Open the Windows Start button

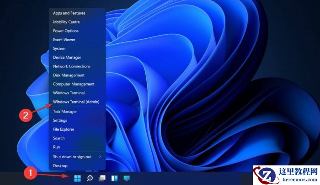[x=78, y=178]
